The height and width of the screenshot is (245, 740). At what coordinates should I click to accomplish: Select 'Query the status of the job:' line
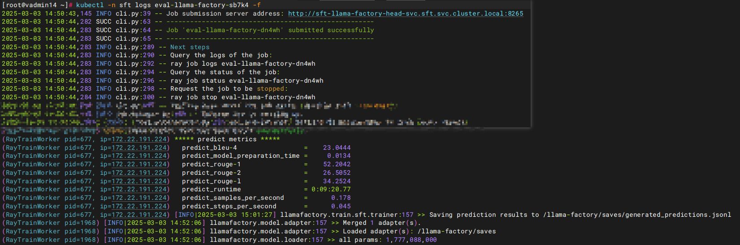[225, 72]
